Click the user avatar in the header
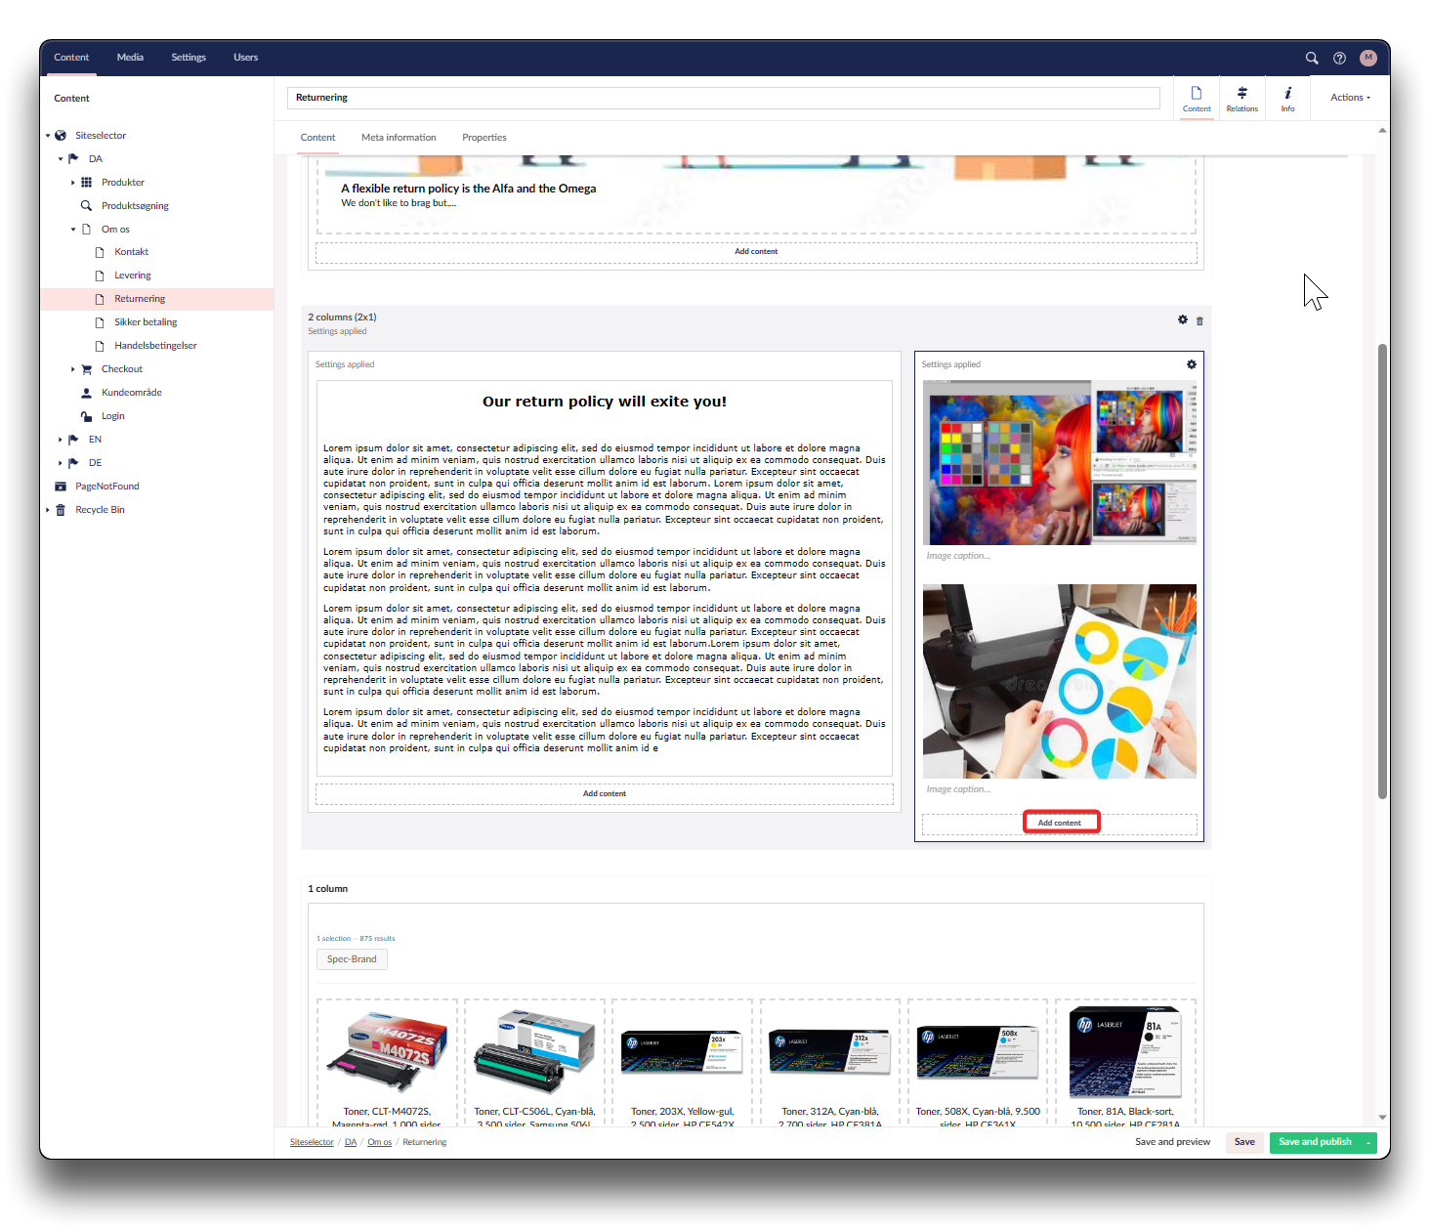 (1367, 58)
